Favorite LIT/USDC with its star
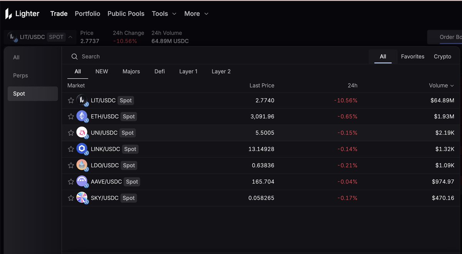 click(71, 100)
